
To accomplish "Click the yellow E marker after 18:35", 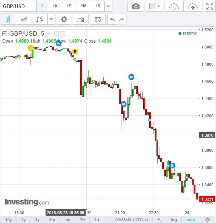I will [75, 51].
